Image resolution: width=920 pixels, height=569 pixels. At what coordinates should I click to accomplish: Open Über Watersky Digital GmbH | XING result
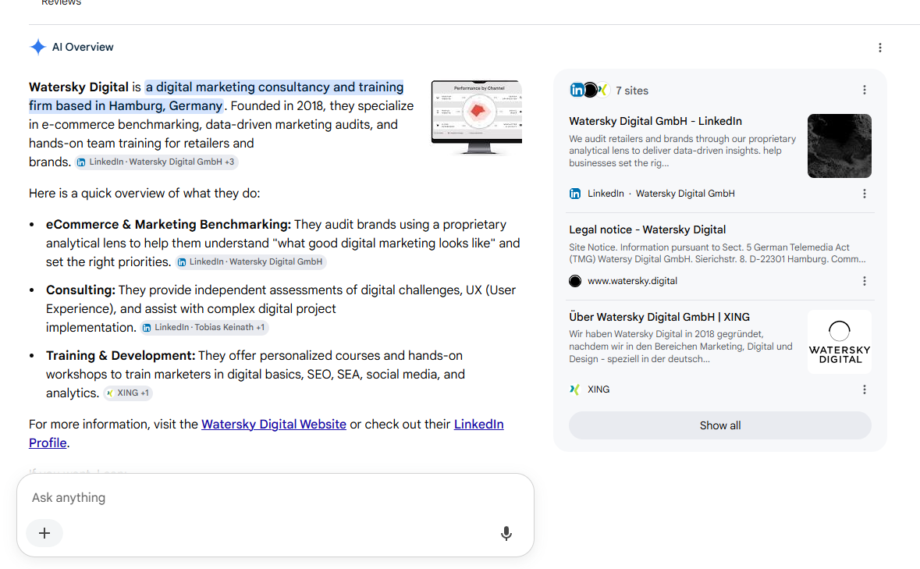[x=659, y=318]
